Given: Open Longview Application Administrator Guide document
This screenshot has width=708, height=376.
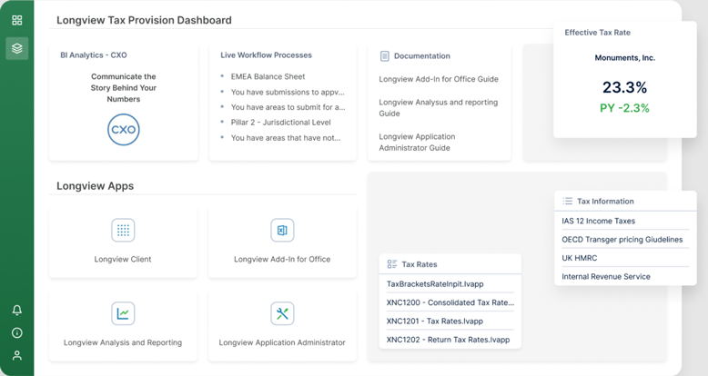Looking at the screenshot, I should point(430,142).
